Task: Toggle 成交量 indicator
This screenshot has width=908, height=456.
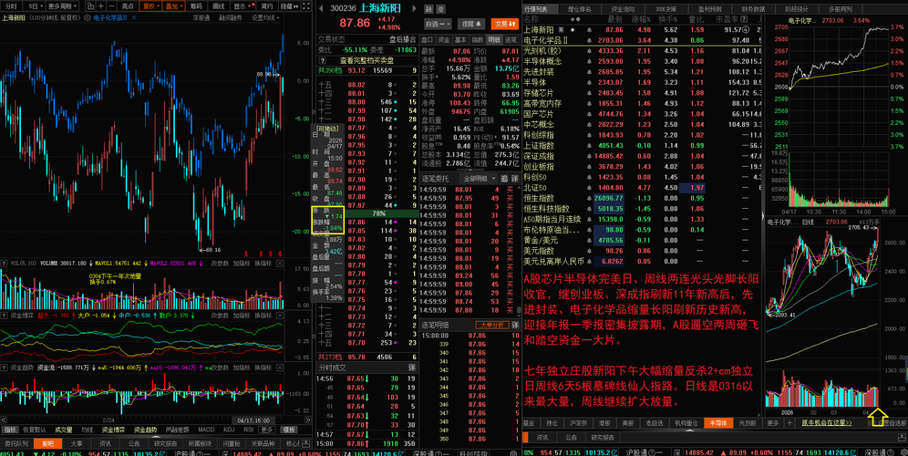Action: point(64,430)
